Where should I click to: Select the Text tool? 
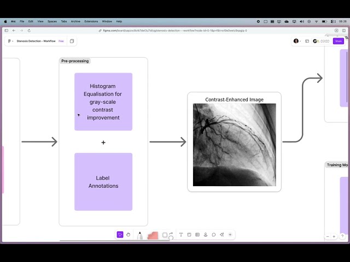181,235
